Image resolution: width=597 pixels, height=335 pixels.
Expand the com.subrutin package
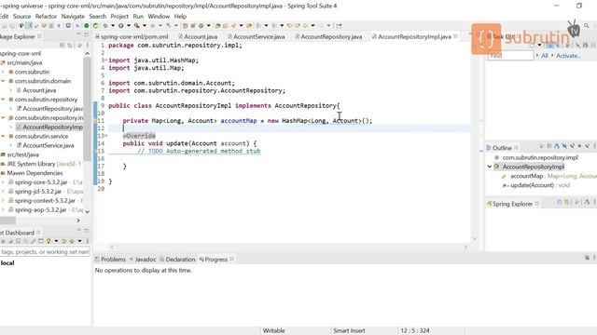pos(3,72)
